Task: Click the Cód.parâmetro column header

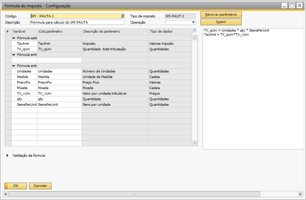Action: tap(59, 32)
